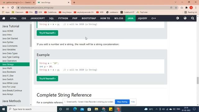Open Java Get Started link
The height and width of the screenshot is (112, 199).
pyautogui.click(x=10, y=38)
